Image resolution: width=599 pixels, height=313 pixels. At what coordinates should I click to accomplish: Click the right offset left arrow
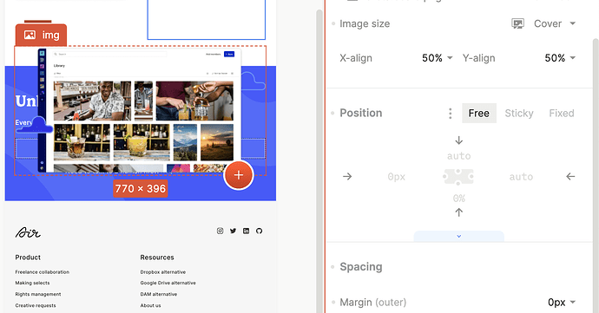click(x=570, y=176)
